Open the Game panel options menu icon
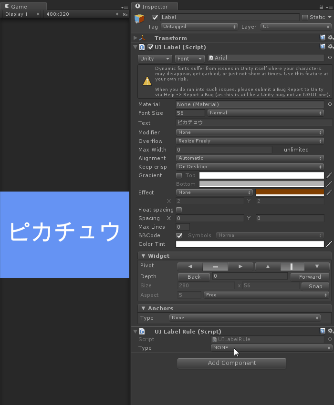Screen dimensions: 334x405 click(x=125, y=8)
